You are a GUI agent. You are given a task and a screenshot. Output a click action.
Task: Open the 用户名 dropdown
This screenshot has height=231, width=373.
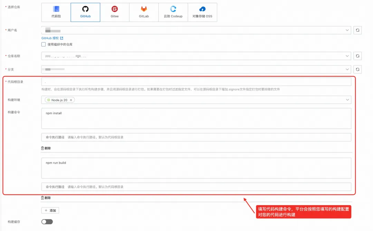[196, 30]
